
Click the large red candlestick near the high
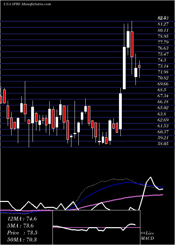132,44
